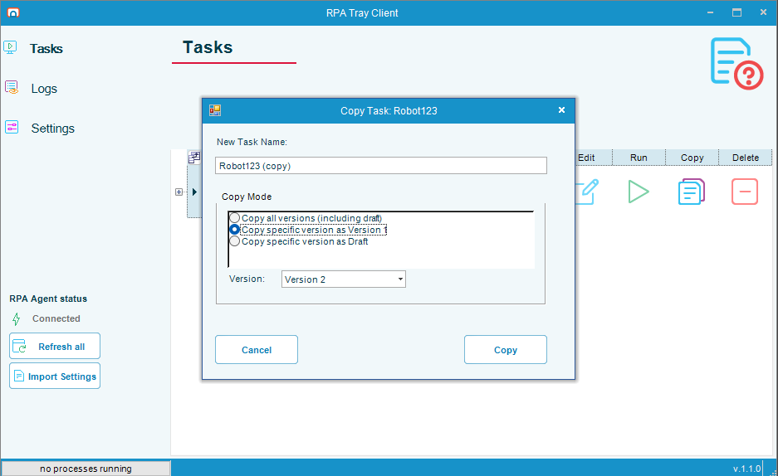Click the Copy task icon in row
This screenshot has height=476, width=778.
[692, 192]
